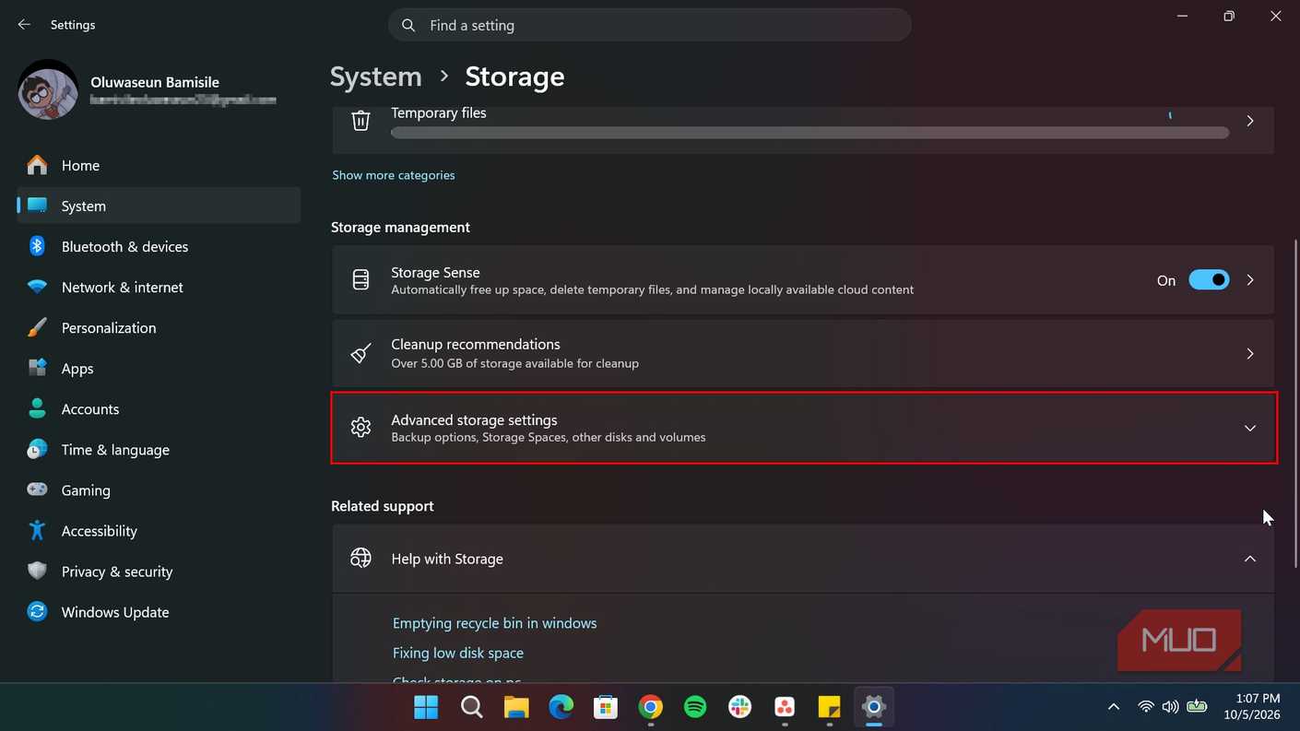The image size is (1300, 731).
Task: Collapse the Help with Storage section
Action: [1250, 559]
